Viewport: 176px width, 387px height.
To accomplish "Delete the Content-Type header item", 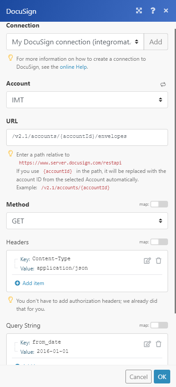I will coord(158,261).
